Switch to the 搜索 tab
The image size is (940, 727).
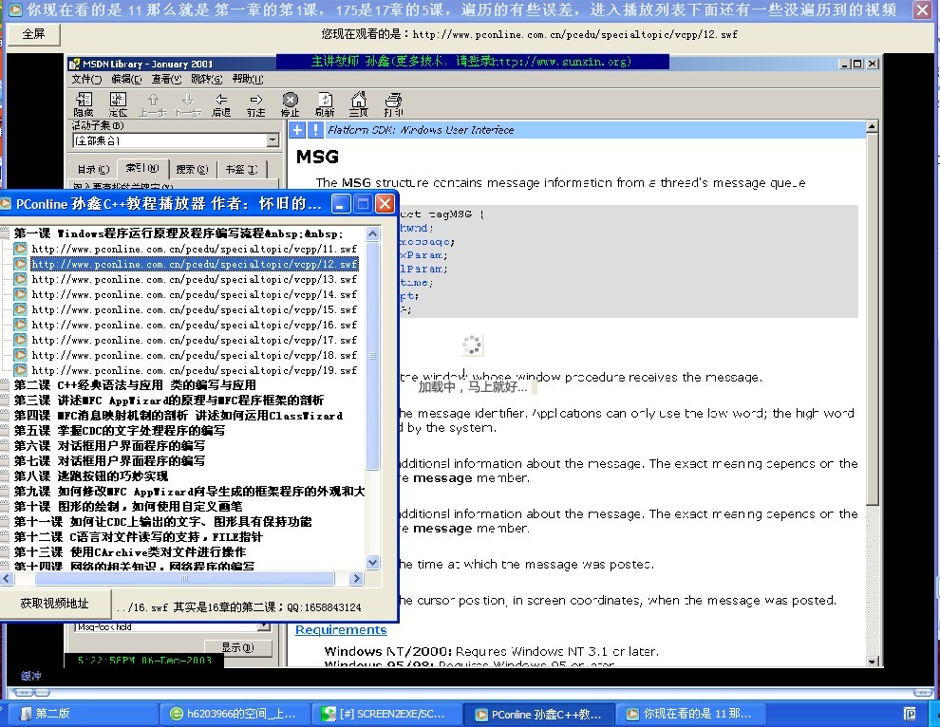192,170
